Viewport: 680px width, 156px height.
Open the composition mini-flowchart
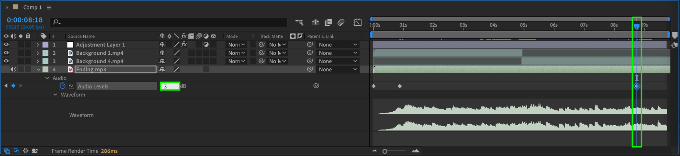click(x=299, y=22)
